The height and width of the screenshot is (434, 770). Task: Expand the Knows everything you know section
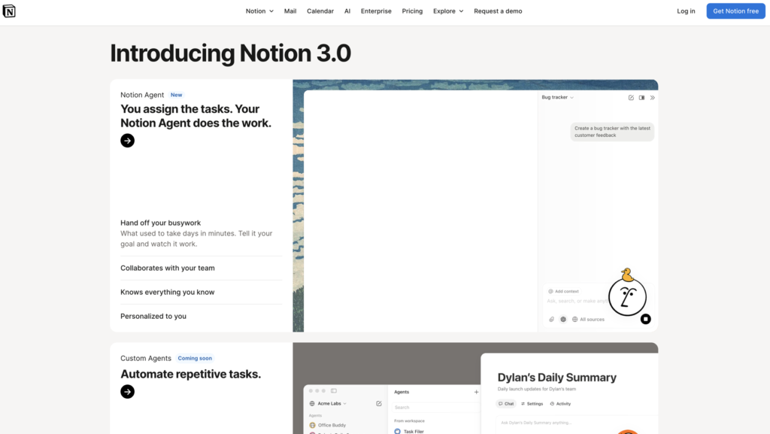coord(168,292)
